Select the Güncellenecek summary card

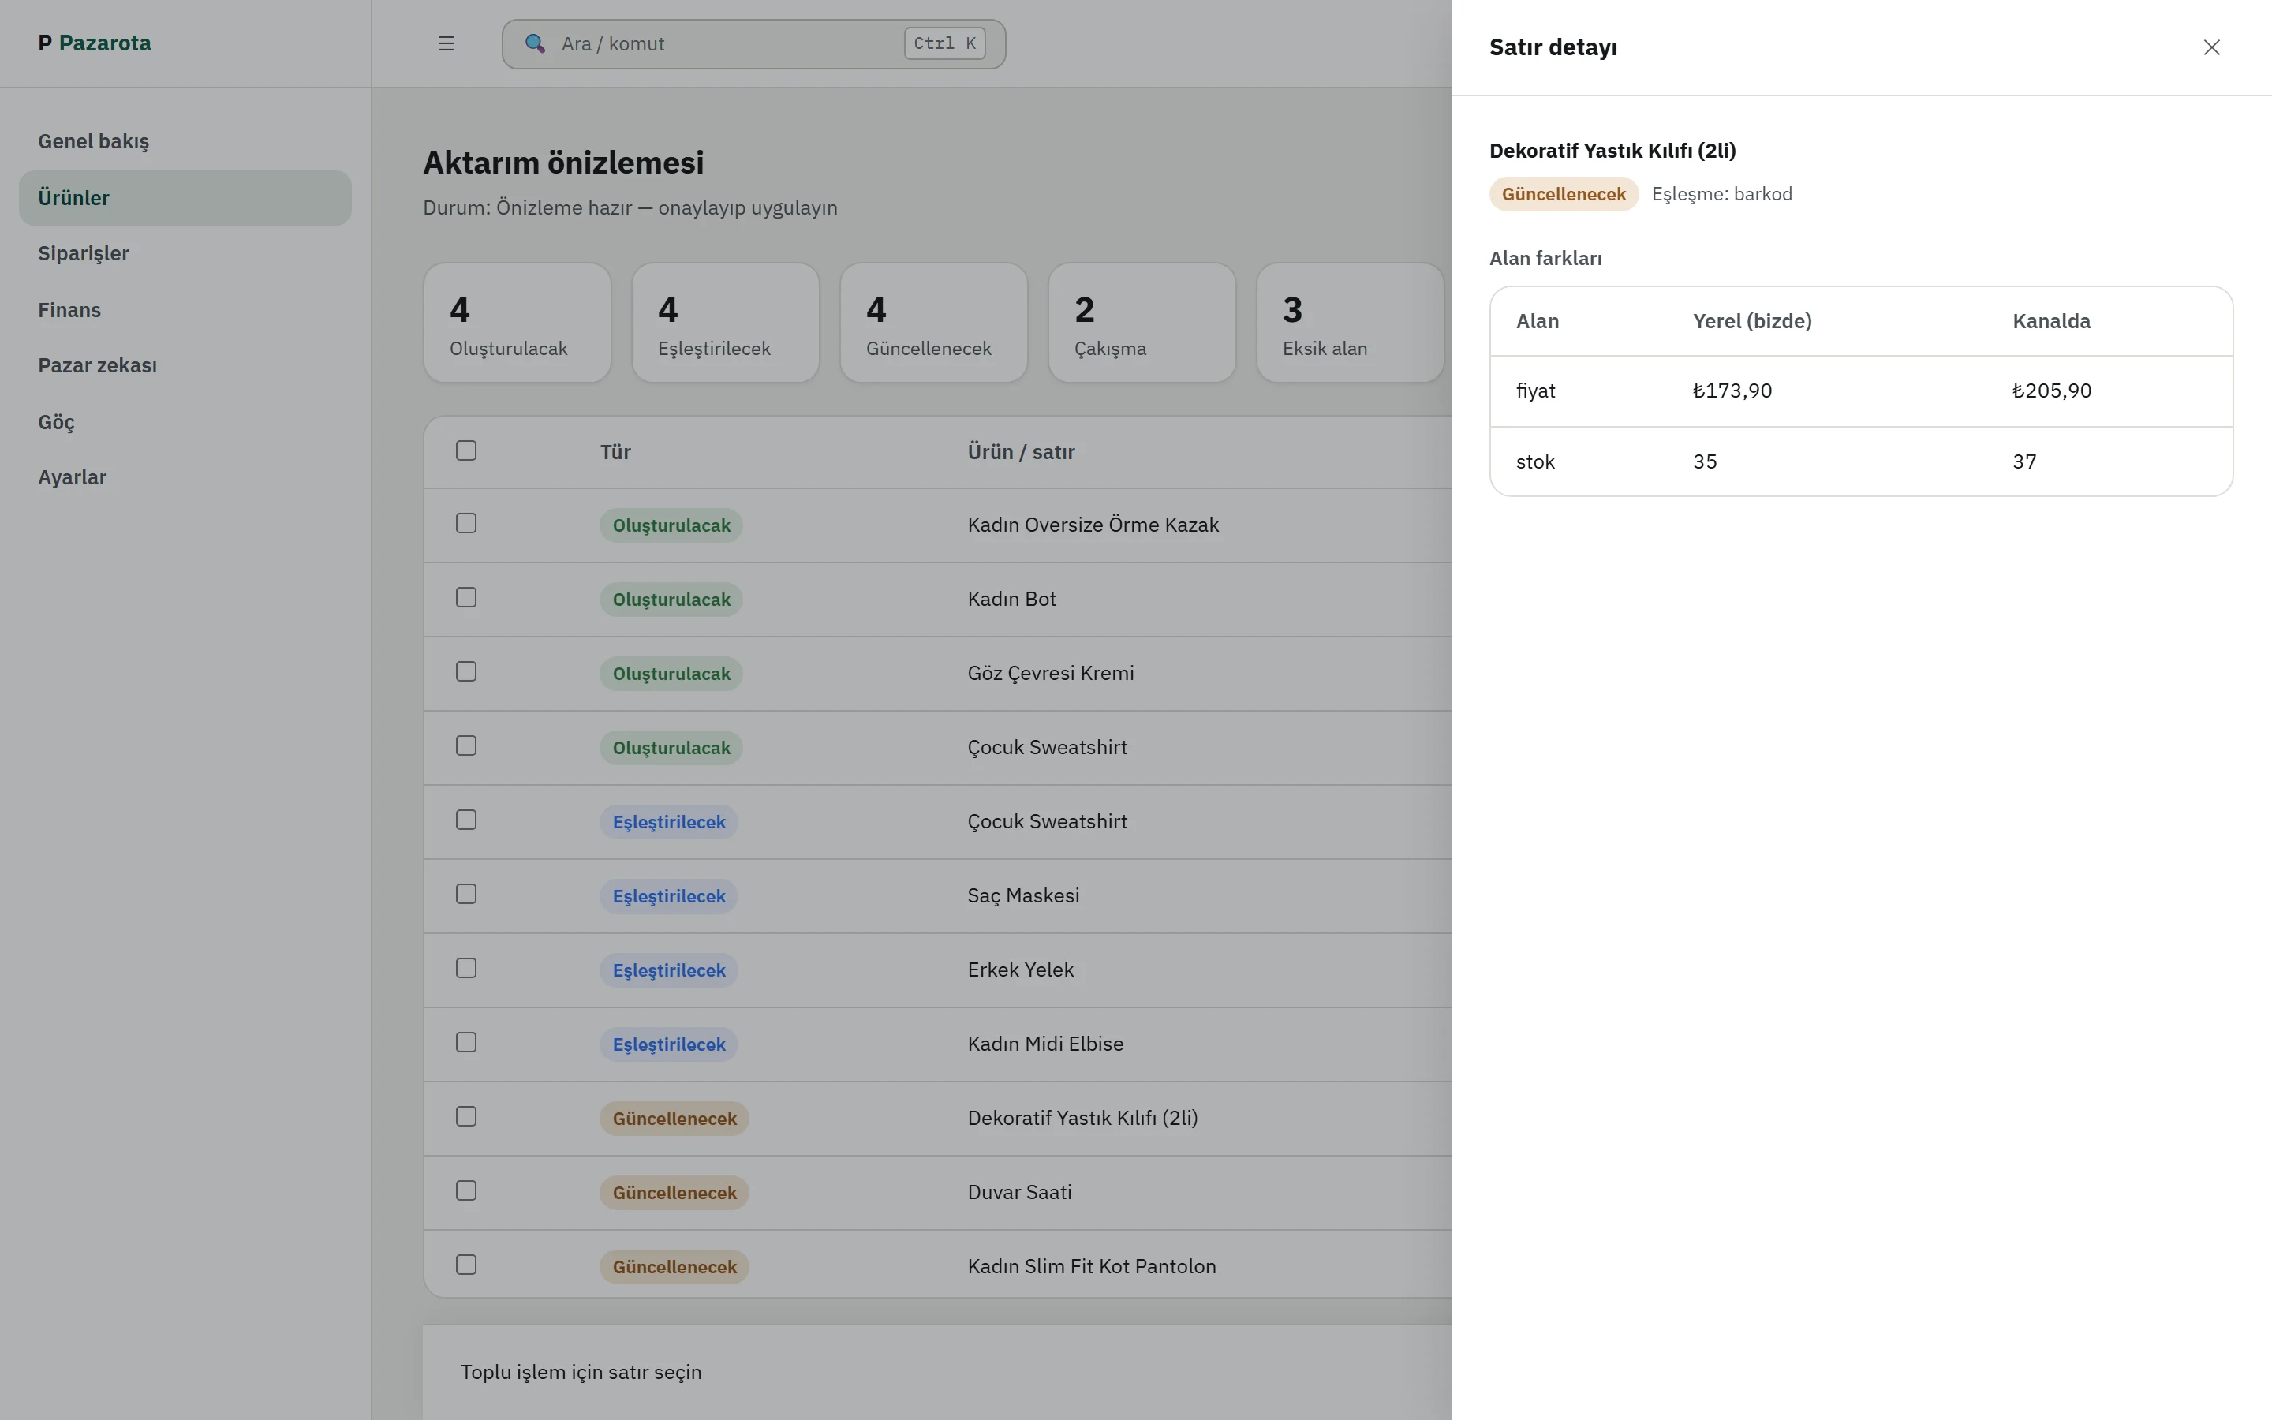coord(934,323)
